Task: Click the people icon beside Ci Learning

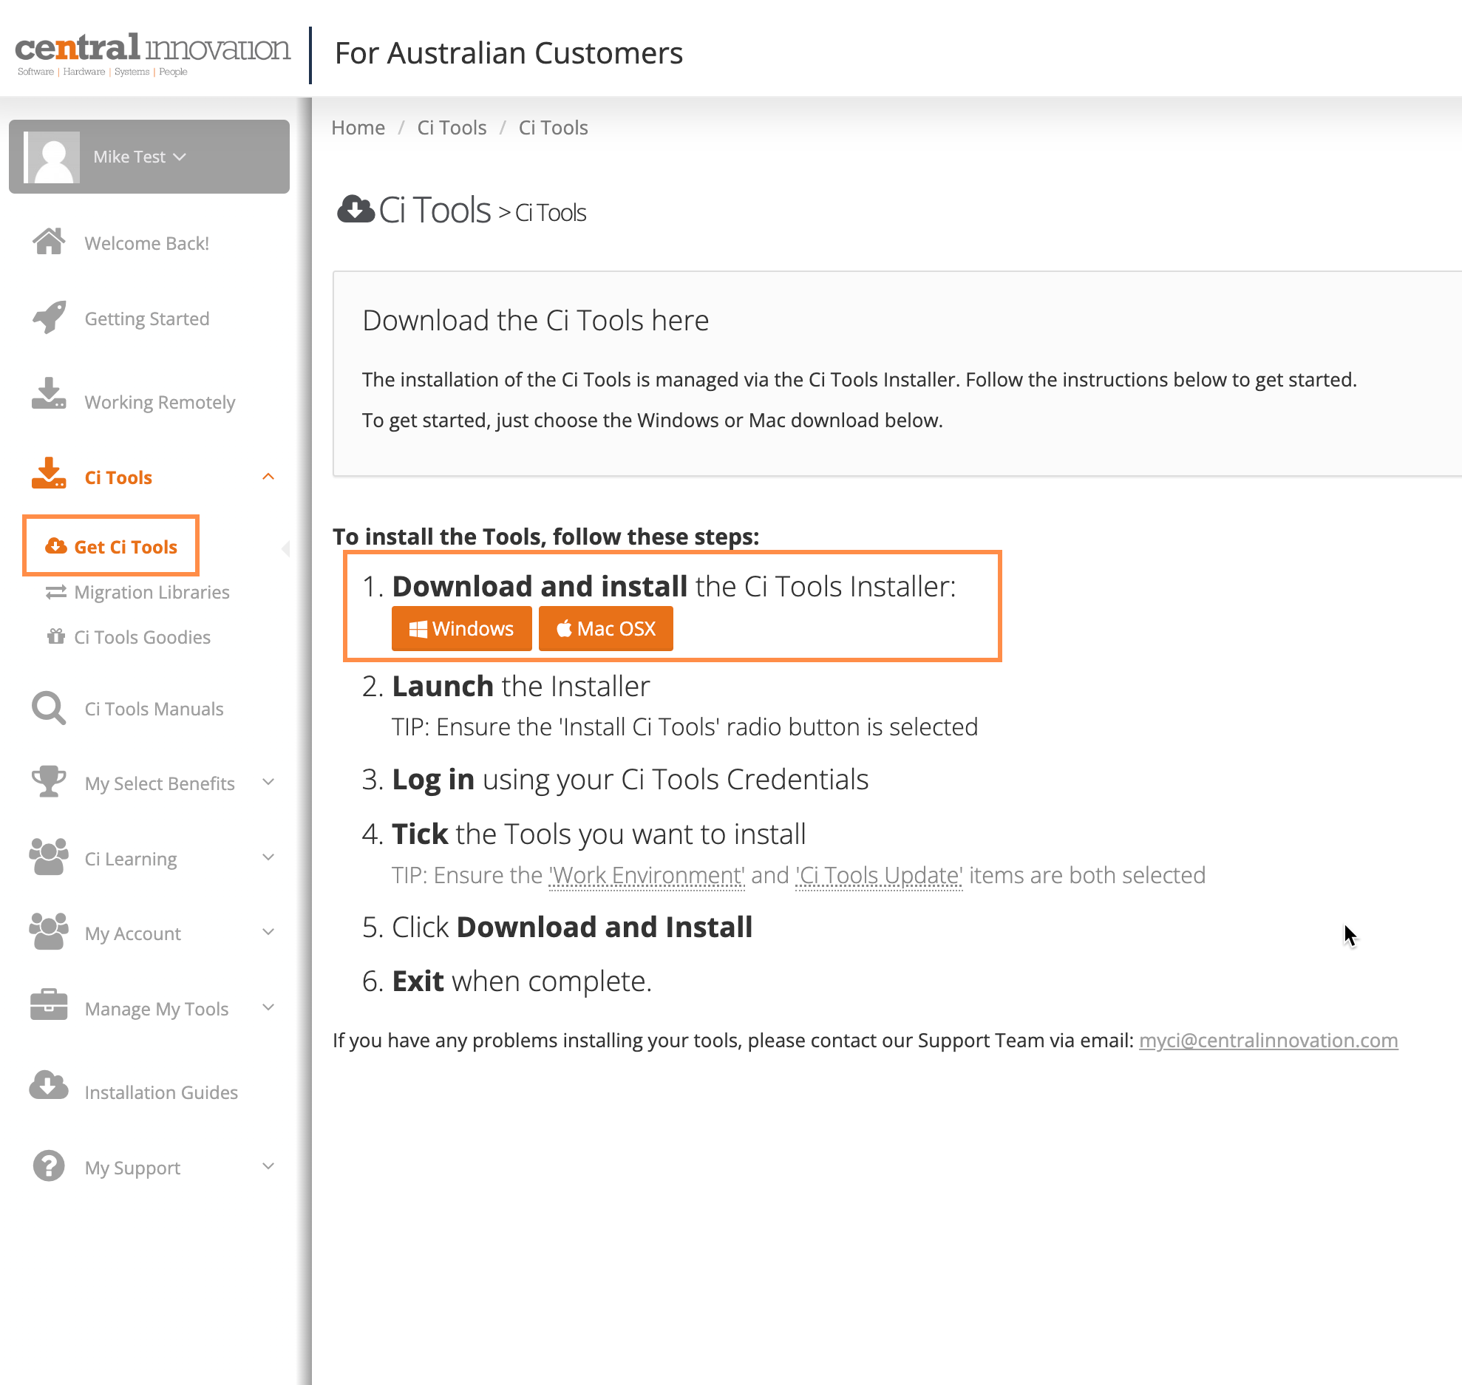Action: [49, 857]
